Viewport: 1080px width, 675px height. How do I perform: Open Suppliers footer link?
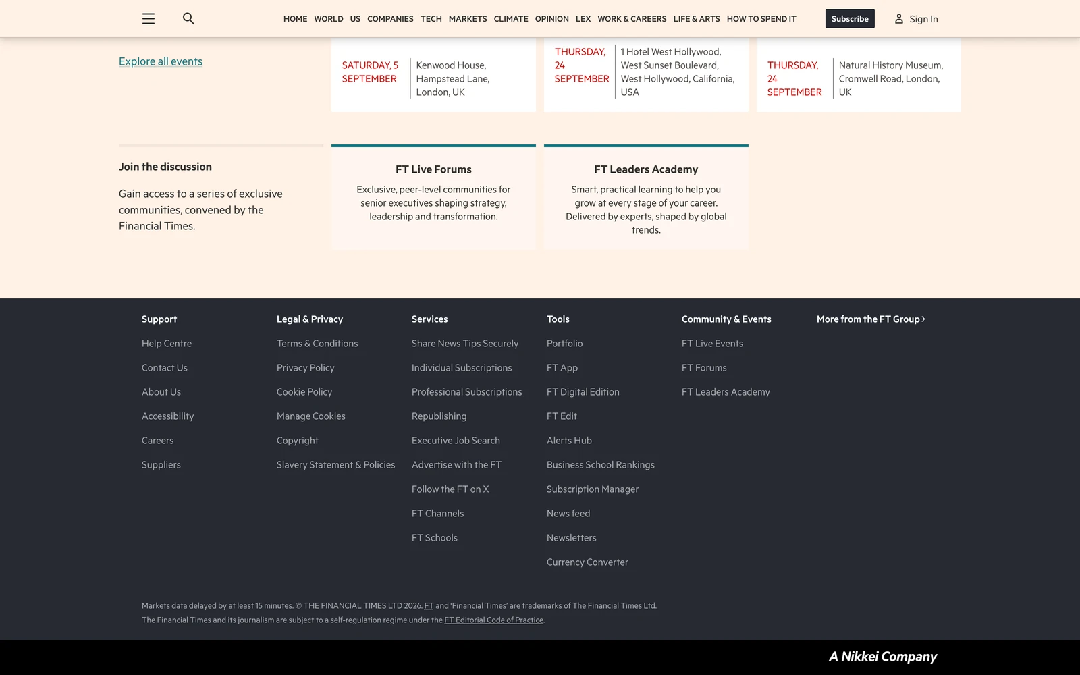tap(161, 465)
